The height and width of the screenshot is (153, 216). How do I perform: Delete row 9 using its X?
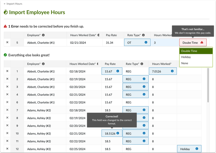pos(7,125)
